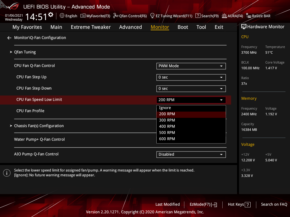The width and height of the screenshot is (290, 217).
Task: Choose 300 RPM in the dropdown list
Action: coord(191,120)
